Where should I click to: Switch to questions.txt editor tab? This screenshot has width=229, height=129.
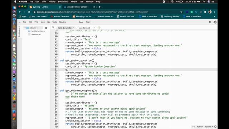coord(84,28)
